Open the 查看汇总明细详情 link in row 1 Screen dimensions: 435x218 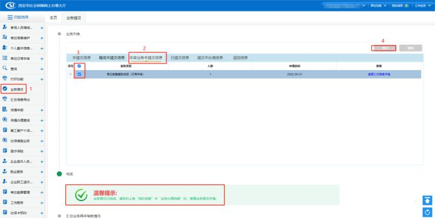pyautogui.click(x=379, y=74)
